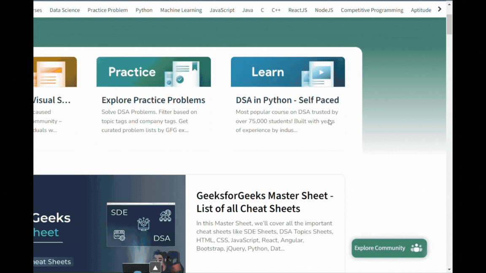486x273 pixels.
Task: Open the Competitive Programming topic tab
Action: [372, 10]
